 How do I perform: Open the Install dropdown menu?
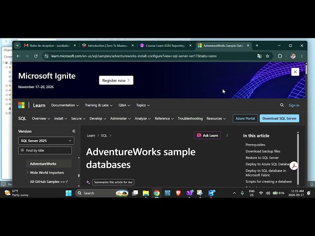tap(61, 118)
